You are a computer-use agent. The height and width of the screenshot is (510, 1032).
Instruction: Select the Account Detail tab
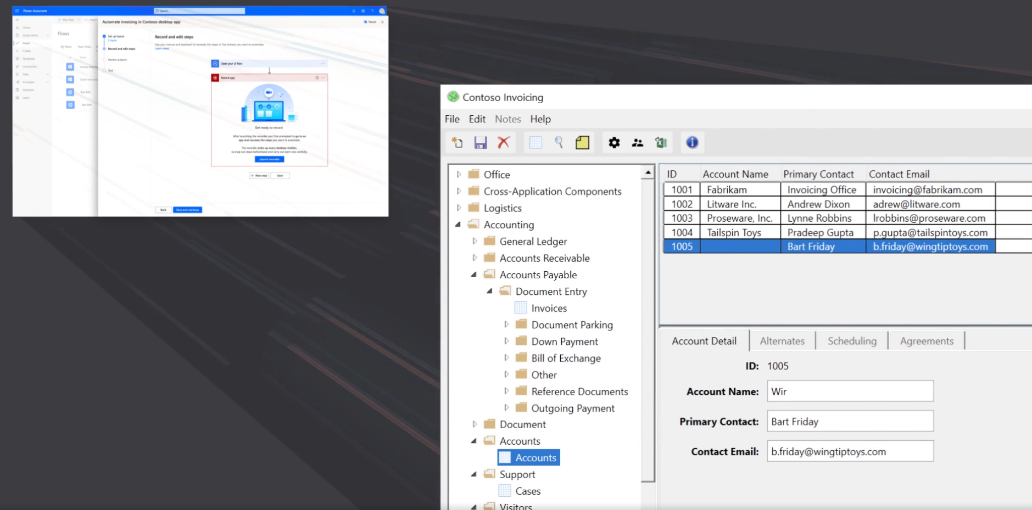704,341
